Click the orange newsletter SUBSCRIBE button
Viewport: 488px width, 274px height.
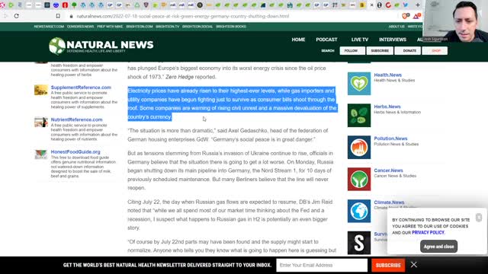[388, 266]
